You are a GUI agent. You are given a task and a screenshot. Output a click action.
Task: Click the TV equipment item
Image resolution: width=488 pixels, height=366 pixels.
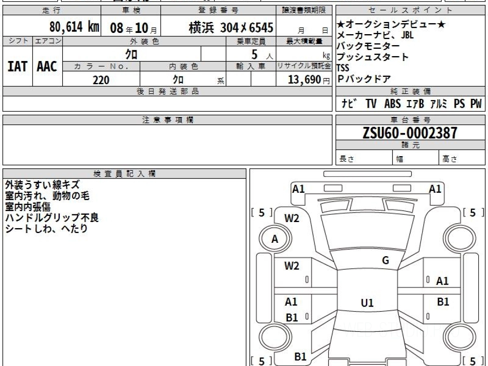371,104
